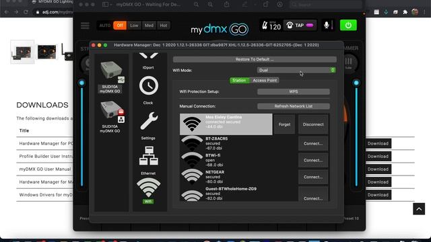Download Profile Builder User Instructions
Image resolution: width=431 pixels, height=242 pixels.
pos(378,157)
